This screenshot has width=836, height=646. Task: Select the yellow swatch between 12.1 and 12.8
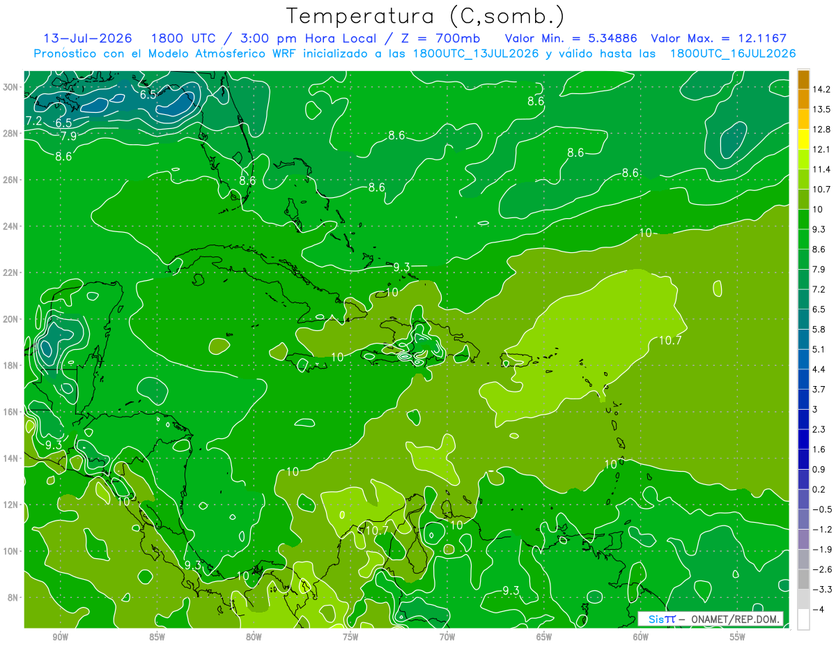tap(803, 139)
